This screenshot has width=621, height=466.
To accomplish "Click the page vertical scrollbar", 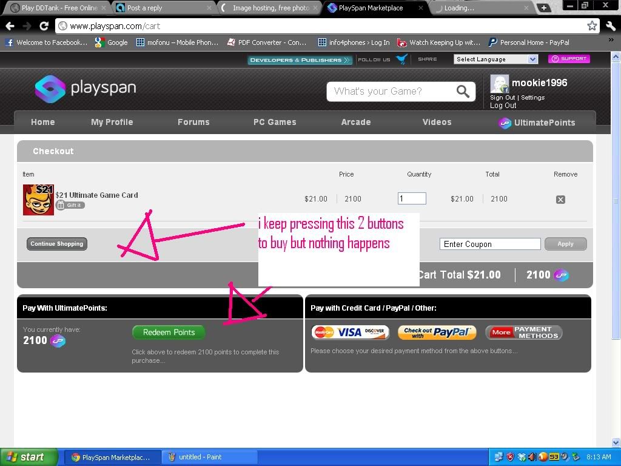I will [616, 200].
